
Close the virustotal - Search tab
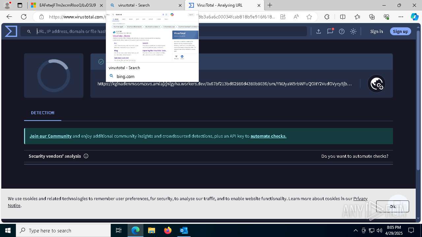point(180,5)
